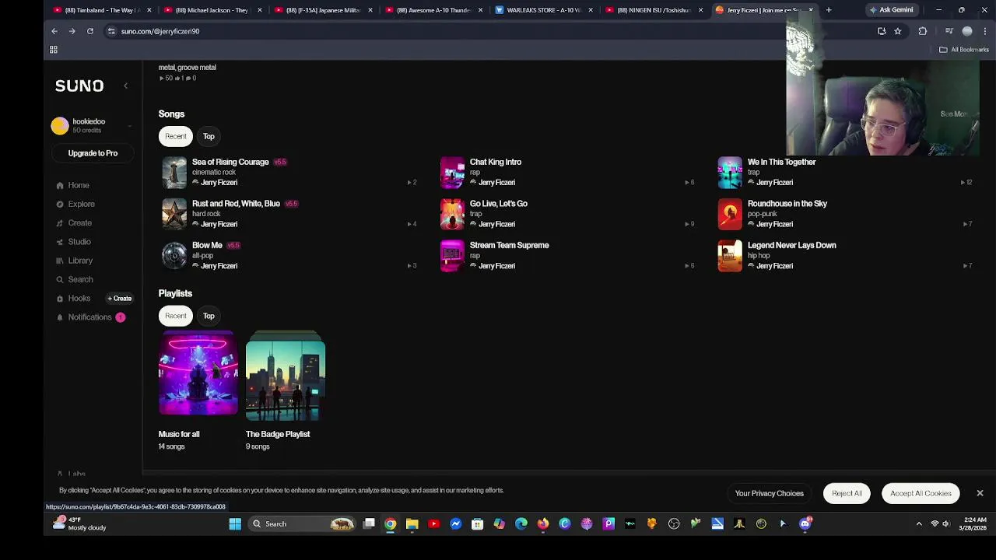Open the taskbar weather widget
This screenshot has height=560, width=996.
79,523
